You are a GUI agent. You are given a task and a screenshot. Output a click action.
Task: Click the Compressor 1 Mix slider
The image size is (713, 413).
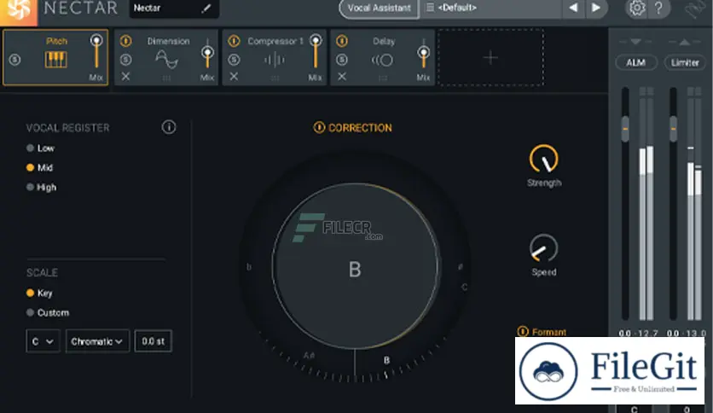[315, 51]
